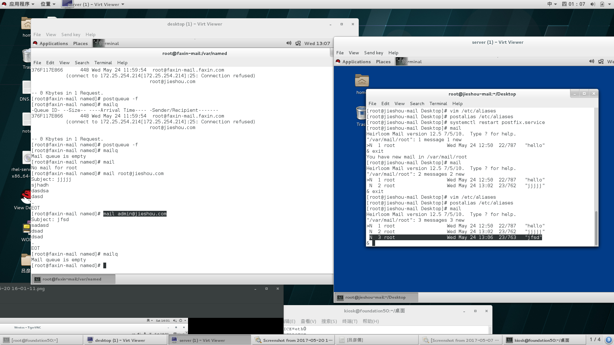Open Places menu in server guest panel

point(383,62)
